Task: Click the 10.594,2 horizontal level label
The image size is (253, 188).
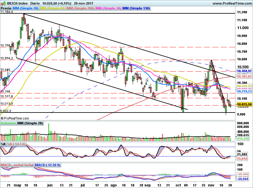Action: point(7,58)
